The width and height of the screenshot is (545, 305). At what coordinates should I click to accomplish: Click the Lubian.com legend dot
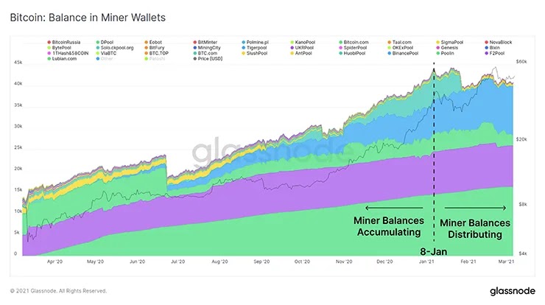coord(49,59)
